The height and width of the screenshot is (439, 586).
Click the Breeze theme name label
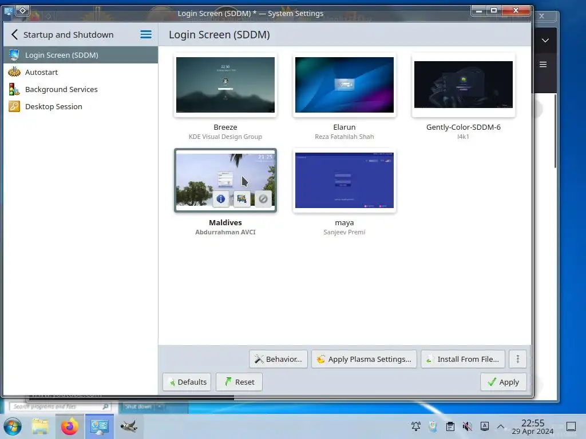coord(225,127)
